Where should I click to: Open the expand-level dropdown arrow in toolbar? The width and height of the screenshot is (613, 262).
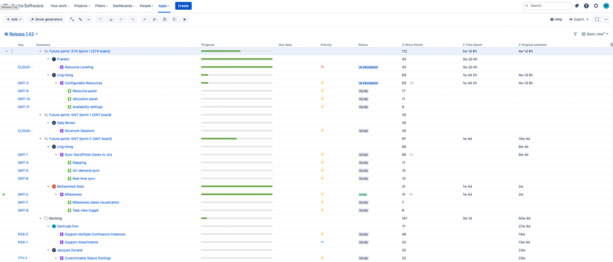pos(88,19)
